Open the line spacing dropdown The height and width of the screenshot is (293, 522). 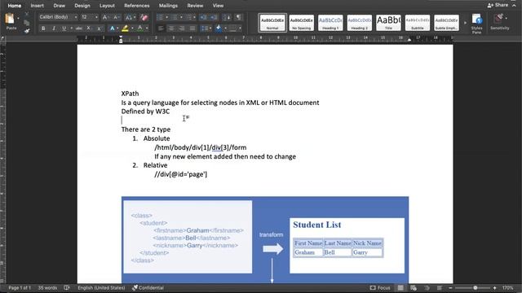coord(210,28)
